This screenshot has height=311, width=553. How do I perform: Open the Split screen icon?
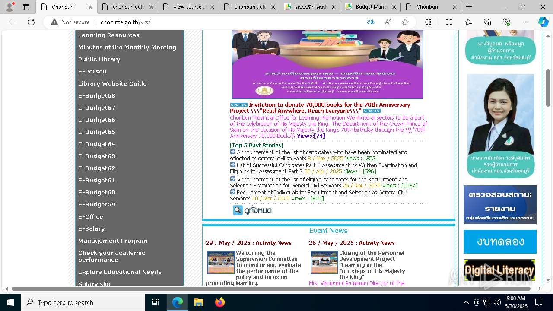point(449,22)
